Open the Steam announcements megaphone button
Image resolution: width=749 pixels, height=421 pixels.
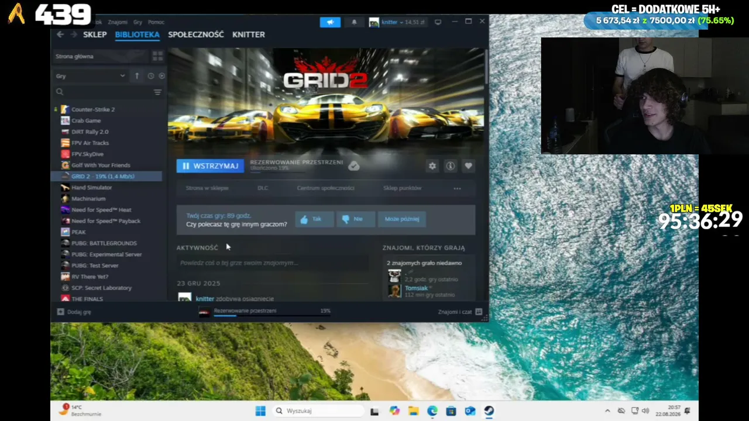330,22
